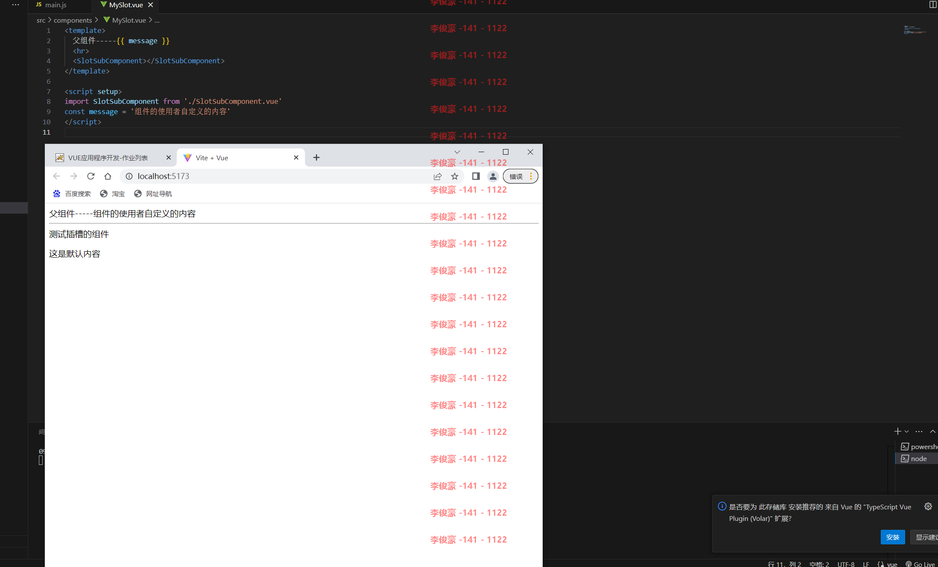938x567 pixels.
Task: Change the LF end-of-line sequence
Action: point(866,564)
